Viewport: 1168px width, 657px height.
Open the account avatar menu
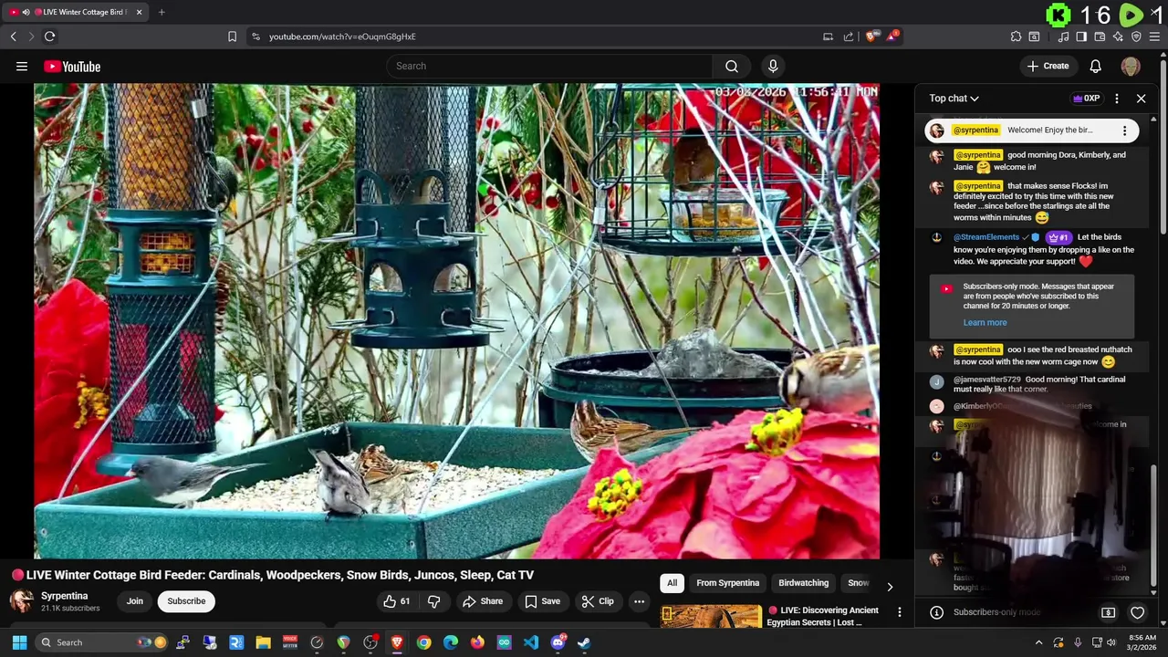(x=1131, y=66)
